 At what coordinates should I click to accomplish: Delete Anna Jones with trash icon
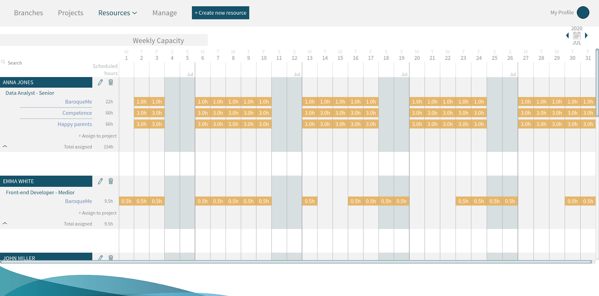coord(111,82)
